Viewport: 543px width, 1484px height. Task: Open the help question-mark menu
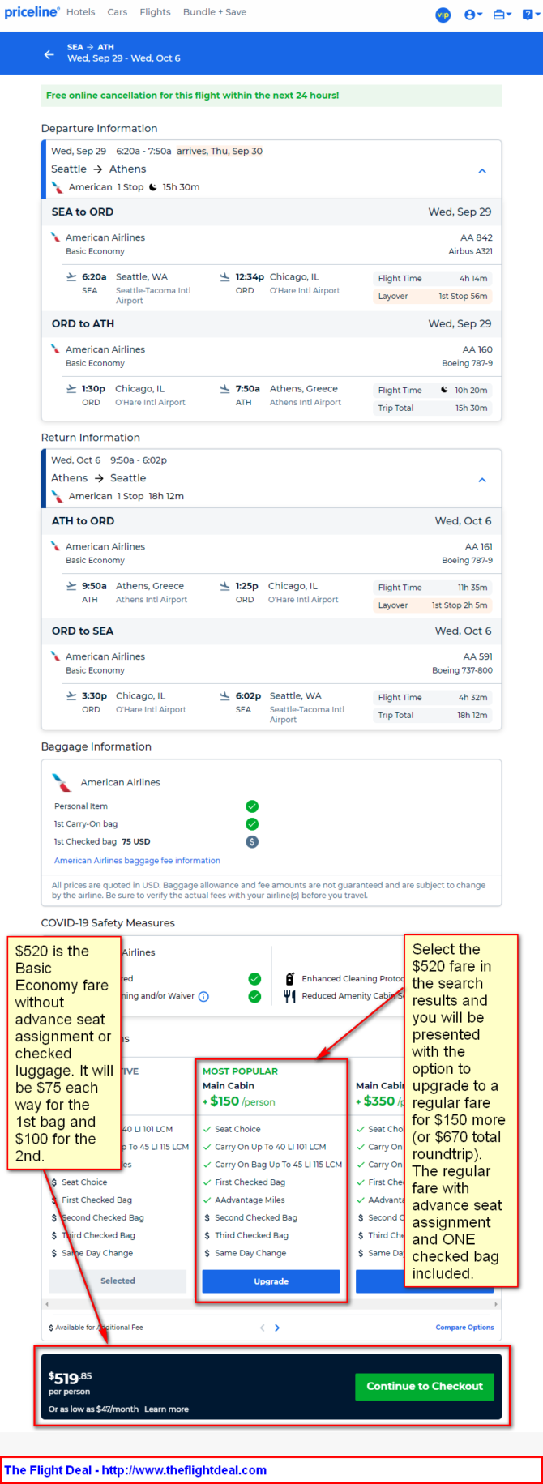[529, 15]
